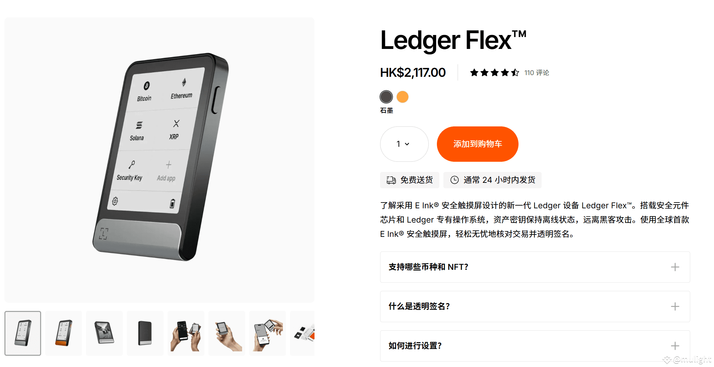Select the first graphite device thumbnail
This screenshot has width=714, height=367.
tap(23, 333)
